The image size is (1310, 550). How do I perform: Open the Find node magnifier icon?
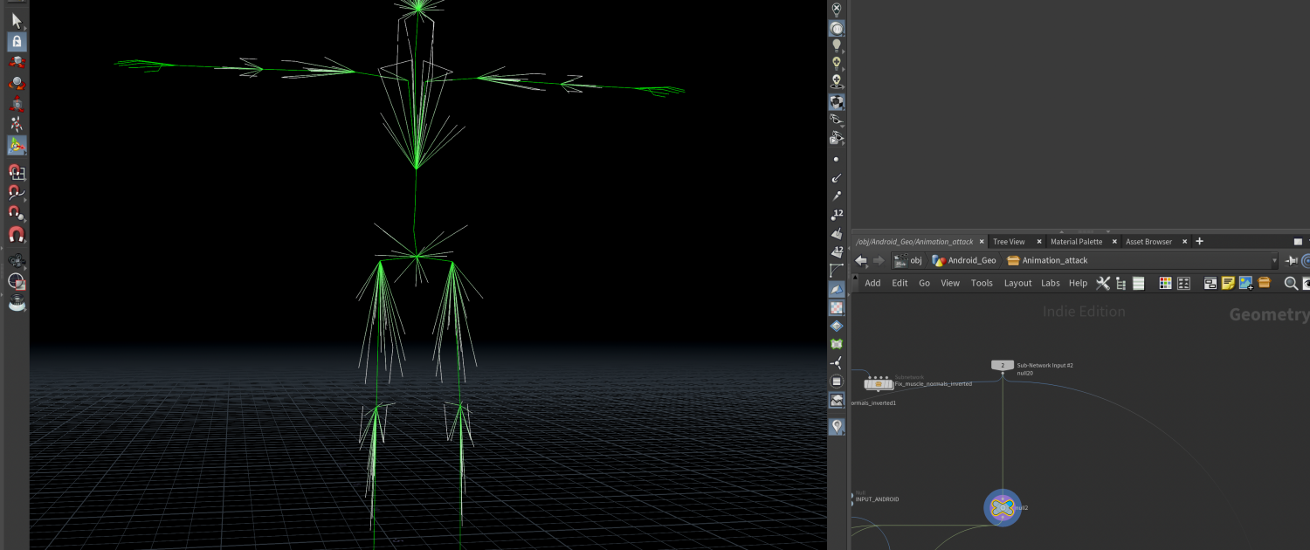pyautogui.click(x=1291, y=283)
